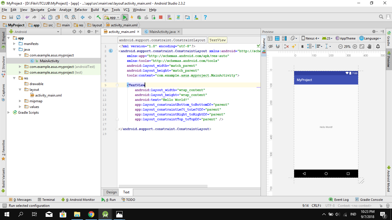Click the Infer Constraints magic wand icon

coord(293,46)
